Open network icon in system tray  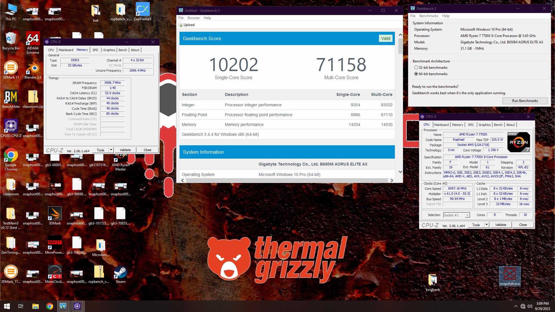point(523,306)
